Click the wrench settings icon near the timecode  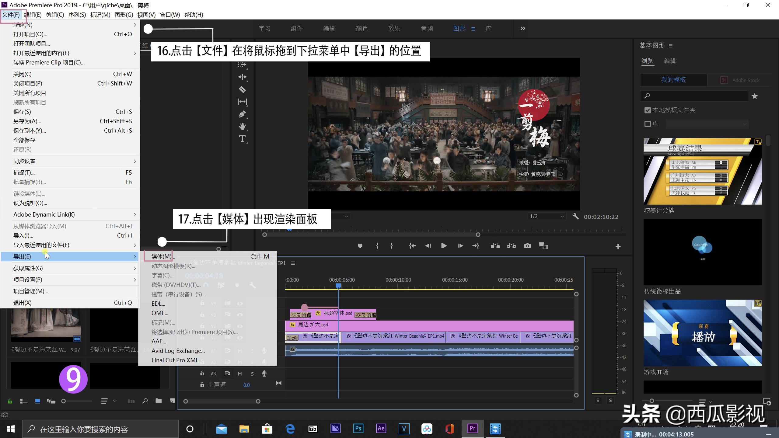pyautogui.click(x=576, y=217)
